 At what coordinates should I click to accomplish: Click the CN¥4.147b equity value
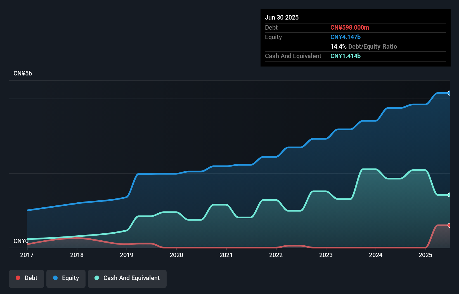tap(346, 37)
